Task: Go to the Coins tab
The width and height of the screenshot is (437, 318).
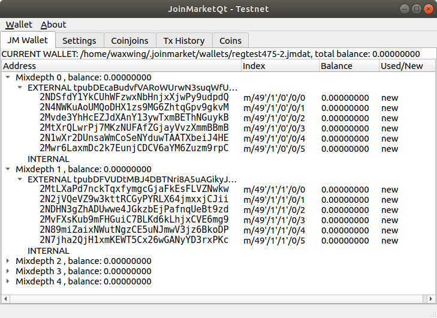Action: coord(230,41)
